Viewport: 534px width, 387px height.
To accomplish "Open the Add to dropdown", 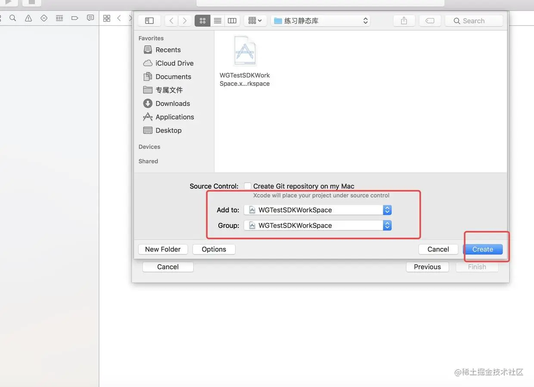I will 318,210.
